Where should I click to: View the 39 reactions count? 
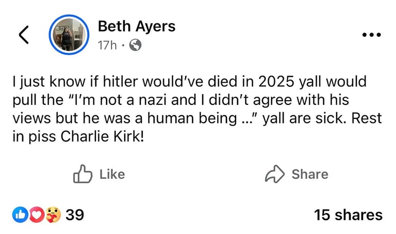[x=75, y=214]
